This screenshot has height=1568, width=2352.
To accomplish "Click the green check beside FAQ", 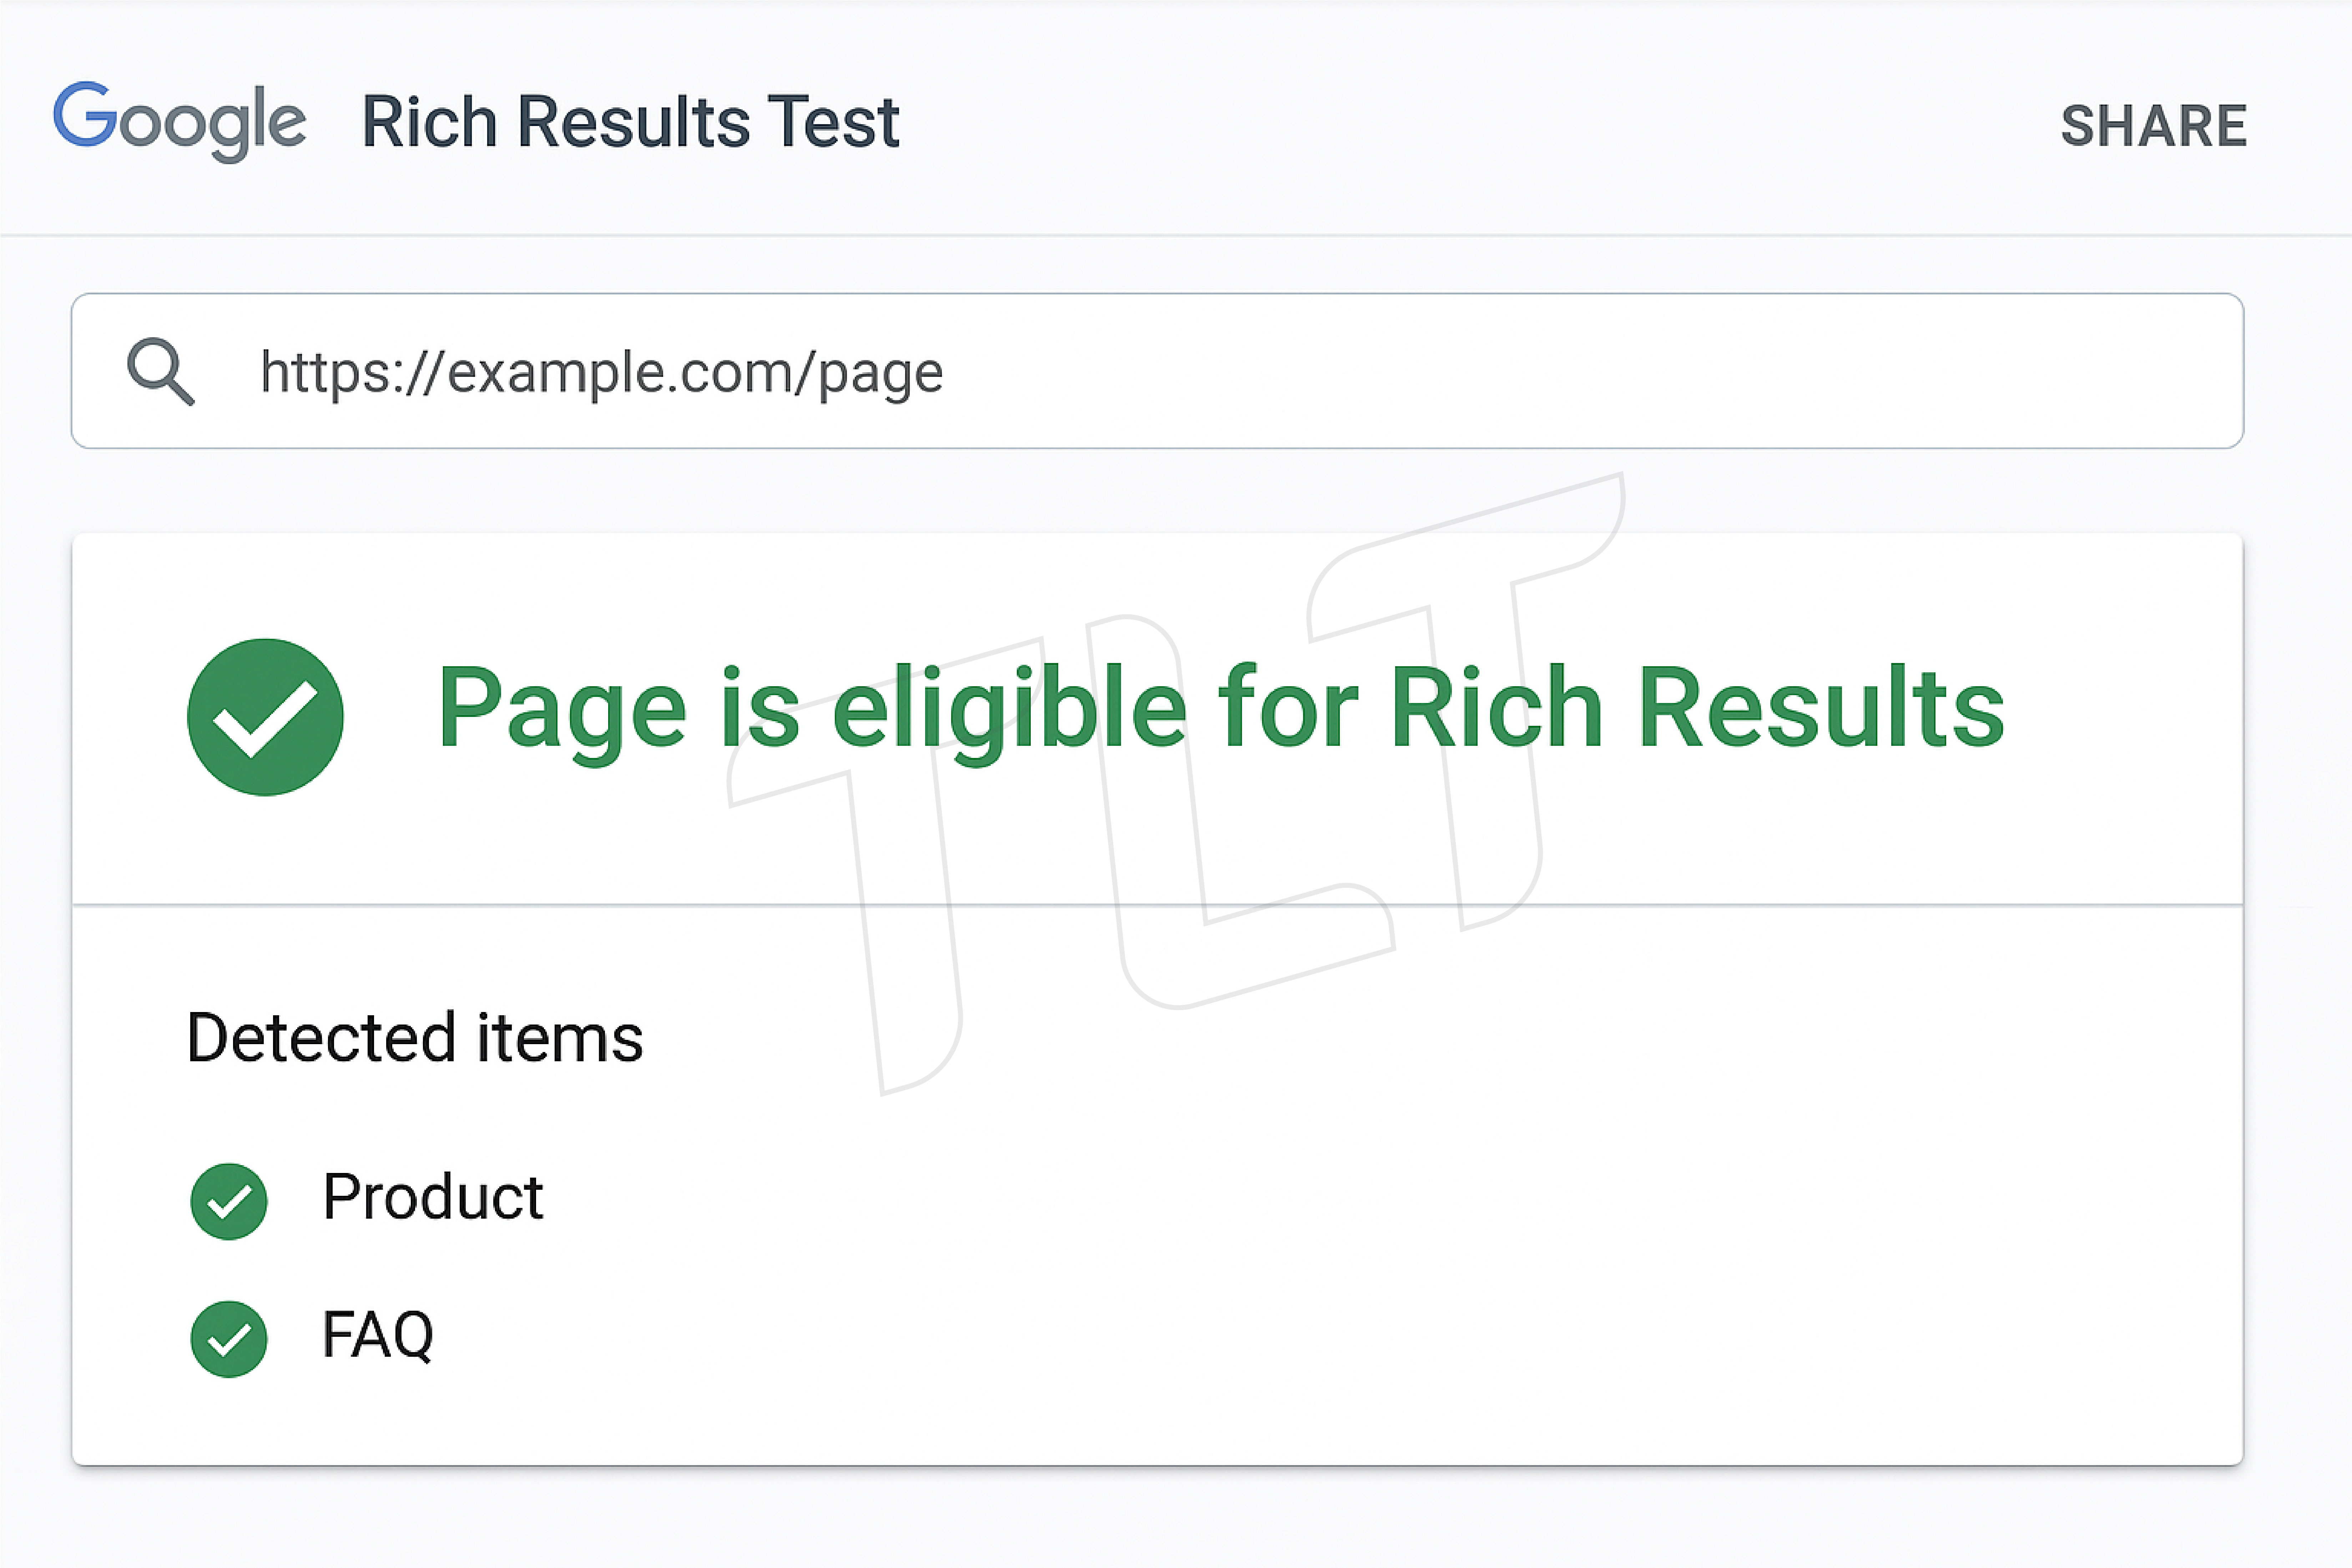I will [229, 1339].
